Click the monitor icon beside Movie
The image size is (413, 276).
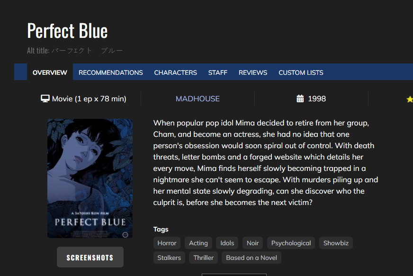45,98
